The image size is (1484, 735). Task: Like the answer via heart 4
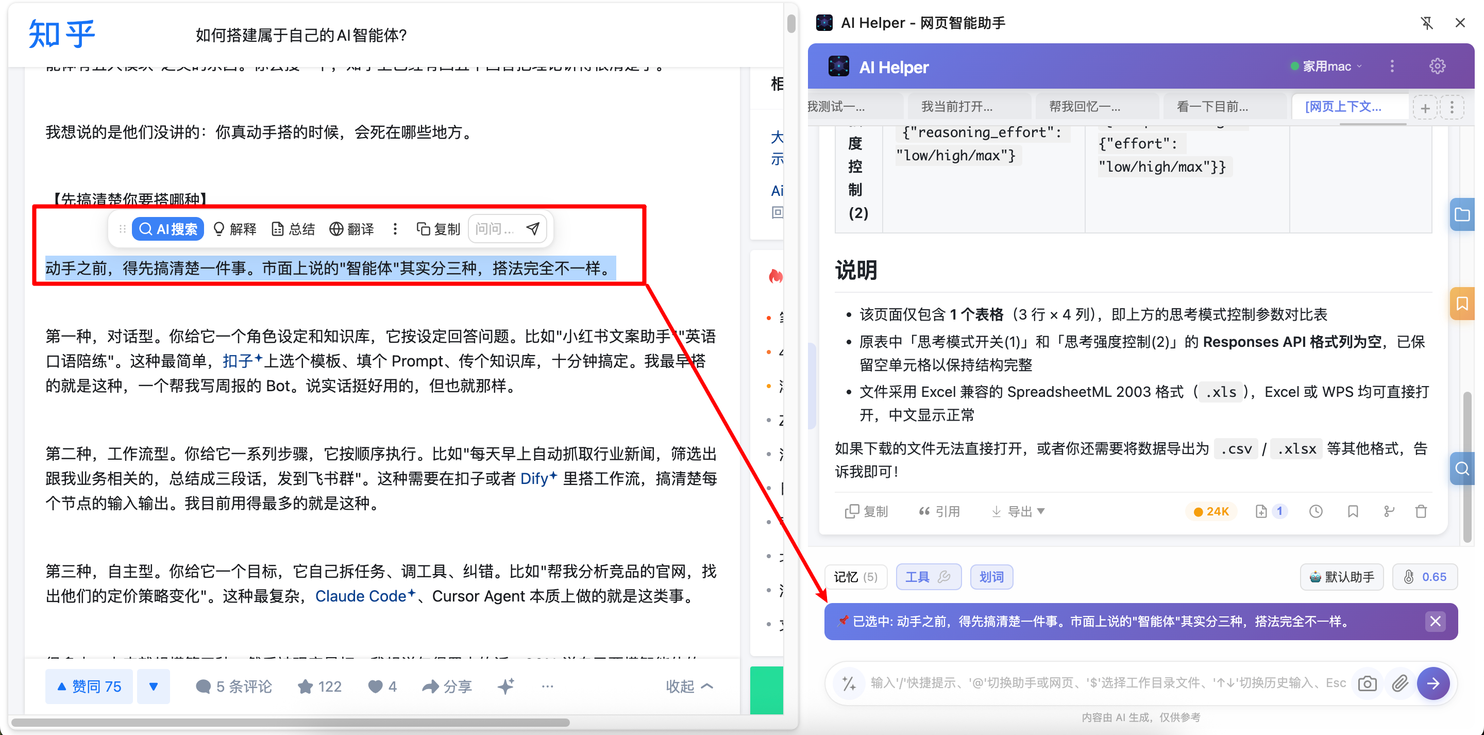click(x=382, y=686)
